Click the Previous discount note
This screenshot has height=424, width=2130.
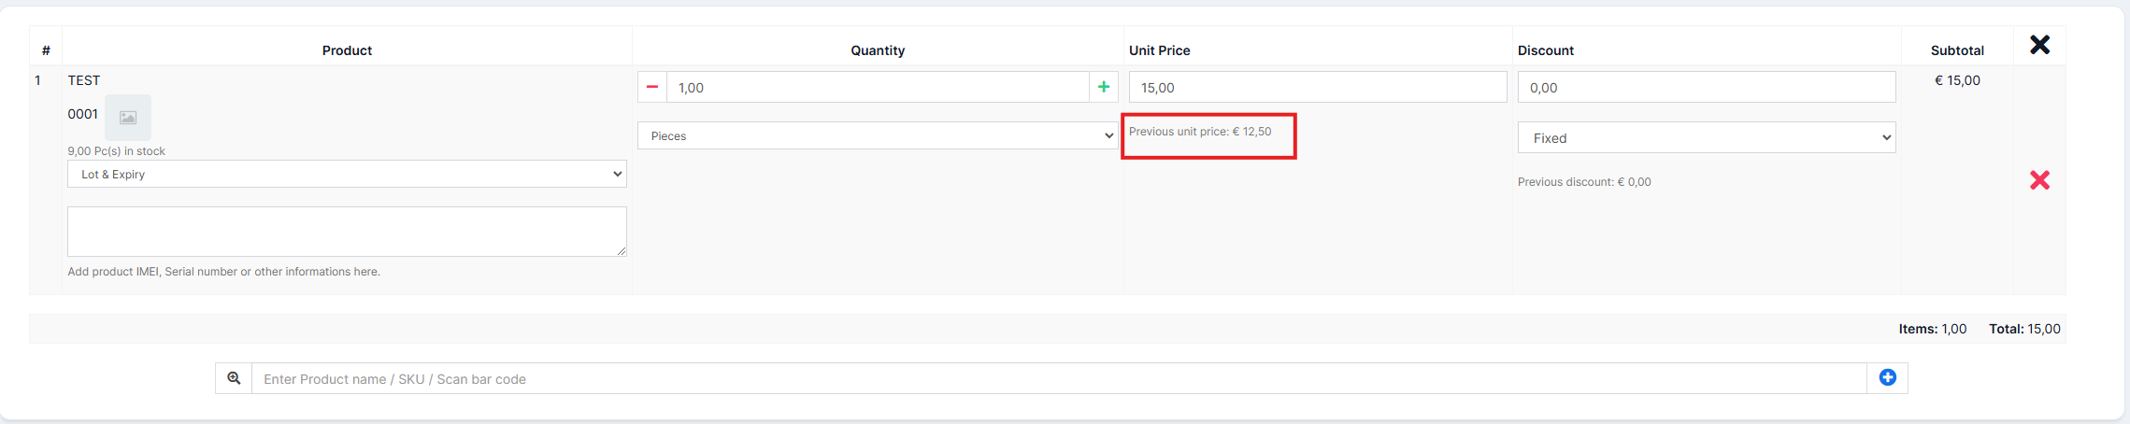[1583, 182]
